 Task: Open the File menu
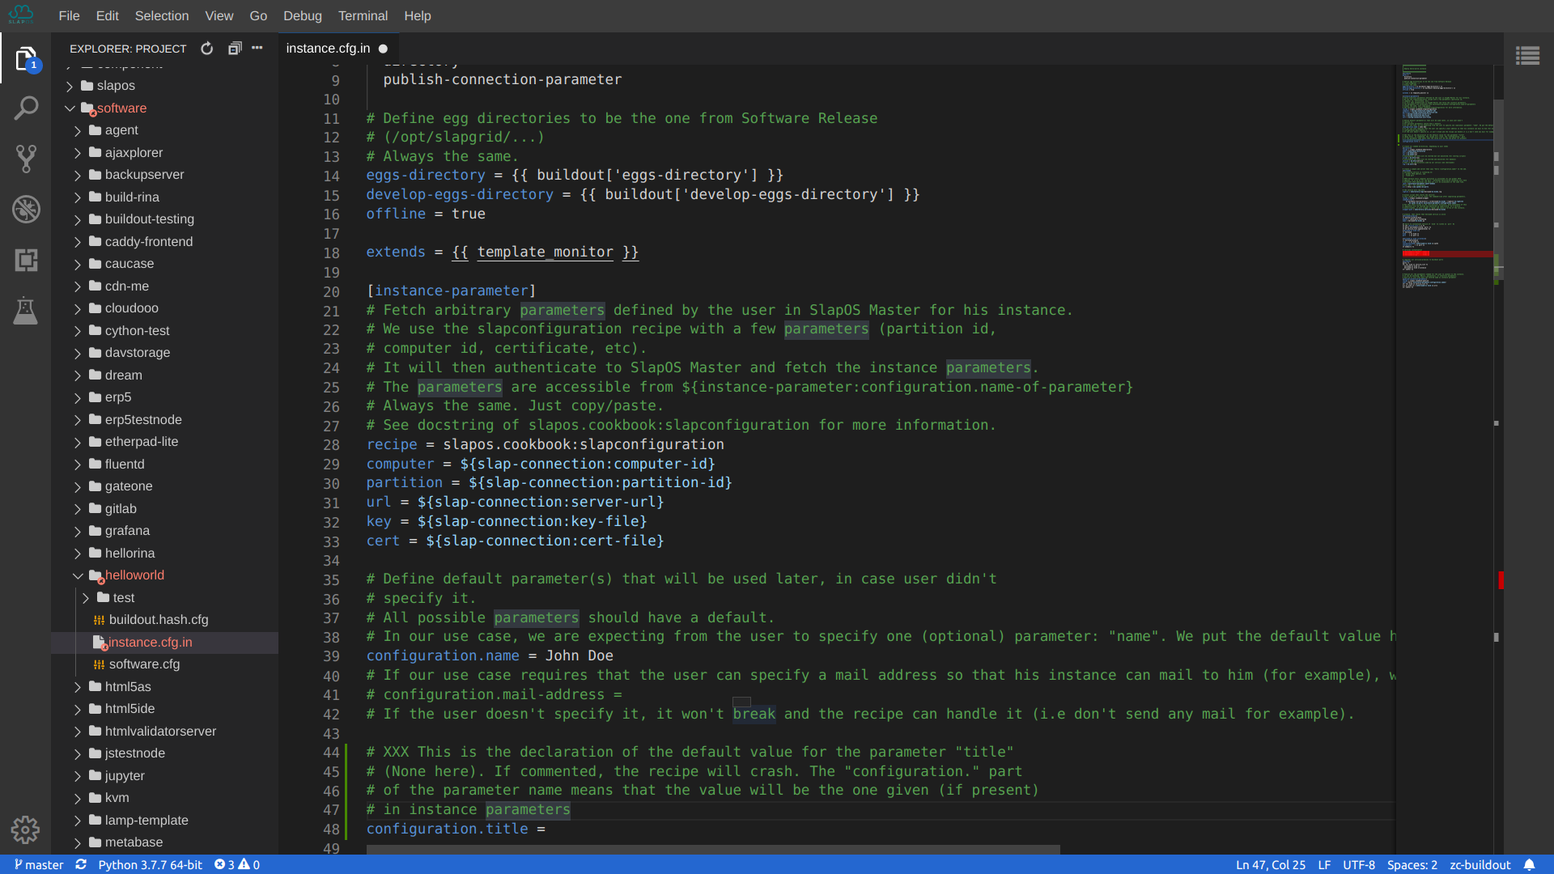point(70,15)
